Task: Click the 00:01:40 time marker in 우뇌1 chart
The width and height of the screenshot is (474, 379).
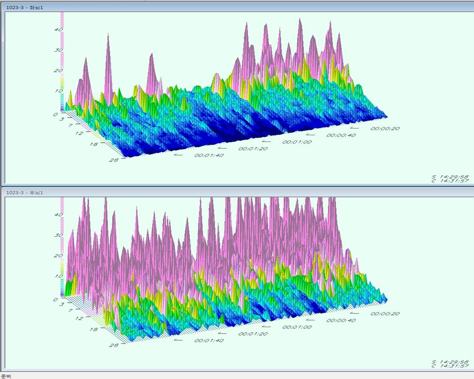Action: [x=209, y=340]
